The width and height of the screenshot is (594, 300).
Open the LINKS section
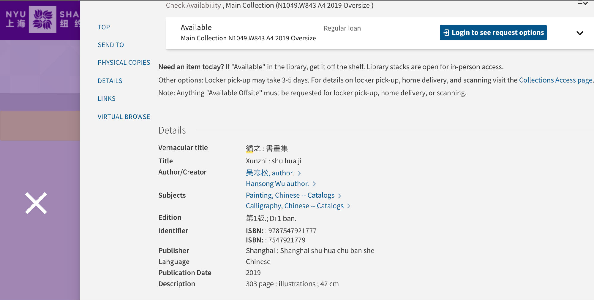[107, 99]
